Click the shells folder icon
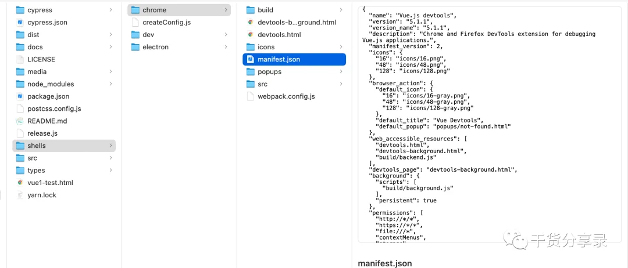This screenshot has width=628, height=268. coord(20,146)
